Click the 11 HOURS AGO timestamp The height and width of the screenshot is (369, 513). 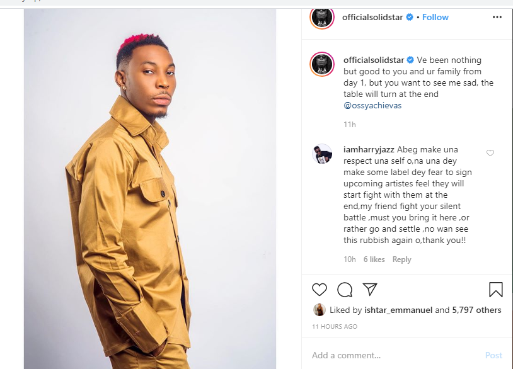pyautogui.click(x=335, y=327)
